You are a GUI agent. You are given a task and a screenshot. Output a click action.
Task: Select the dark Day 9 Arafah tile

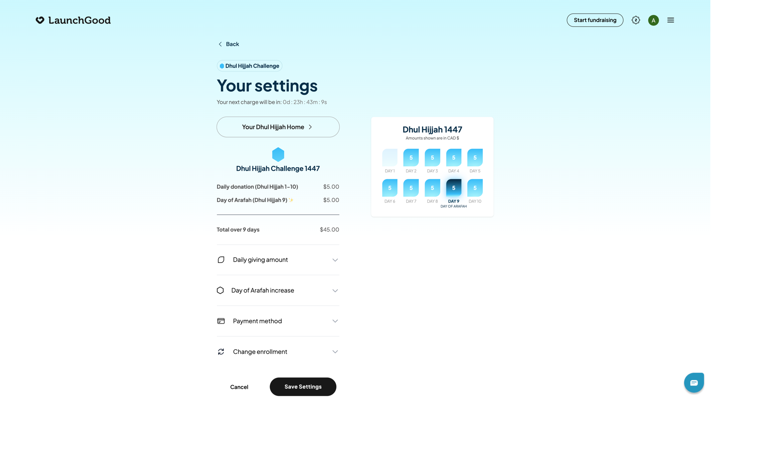point(453,188)
